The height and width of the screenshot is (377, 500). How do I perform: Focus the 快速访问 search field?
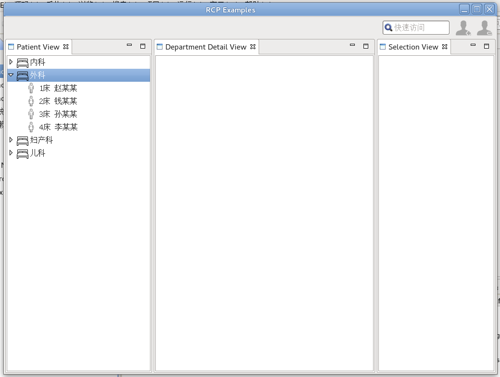[416, 28]
